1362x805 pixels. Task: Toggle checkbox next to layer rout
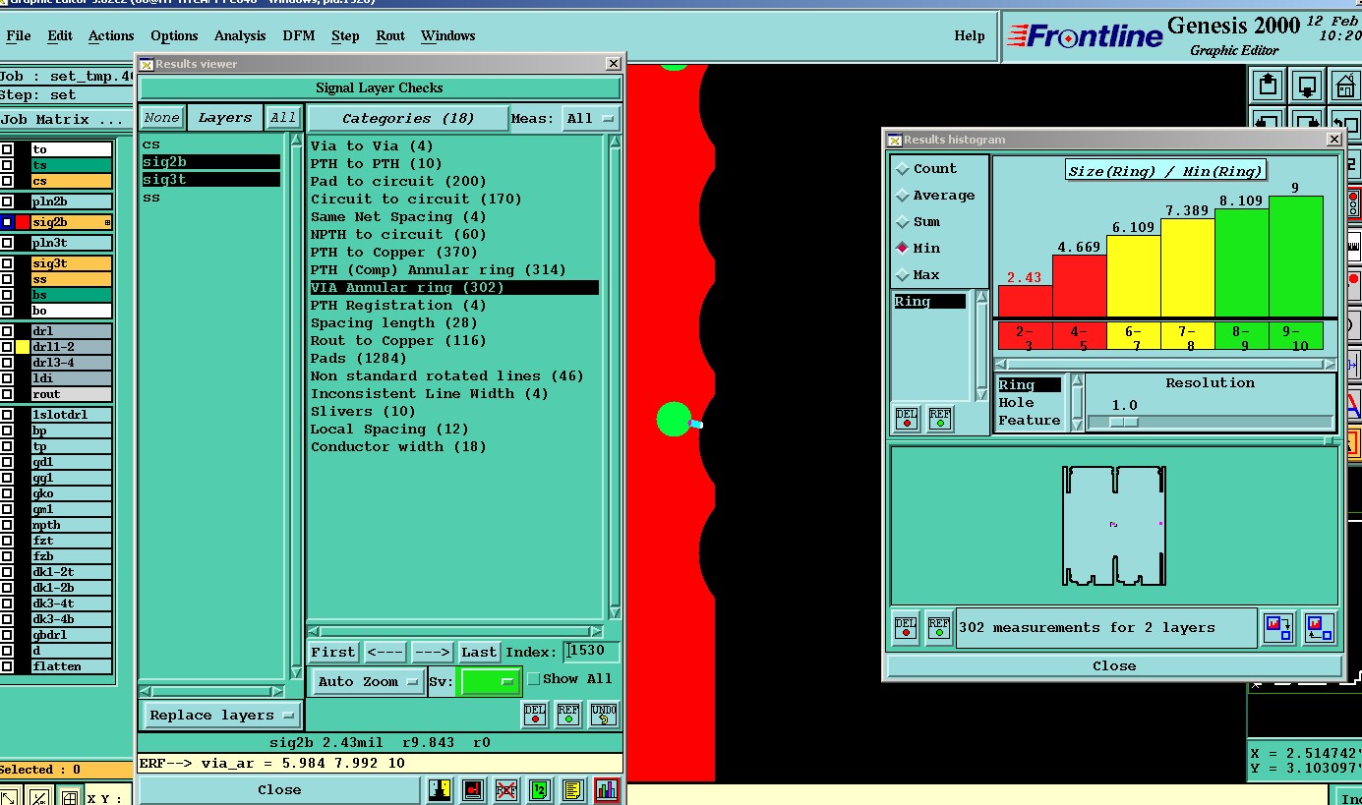(8, 394)
